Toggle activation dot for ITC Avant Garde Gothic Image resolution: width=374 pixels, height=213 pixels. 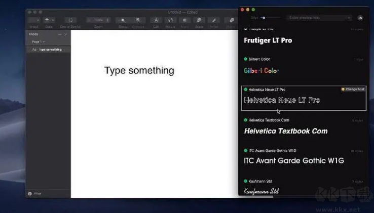tap(245, 151)
